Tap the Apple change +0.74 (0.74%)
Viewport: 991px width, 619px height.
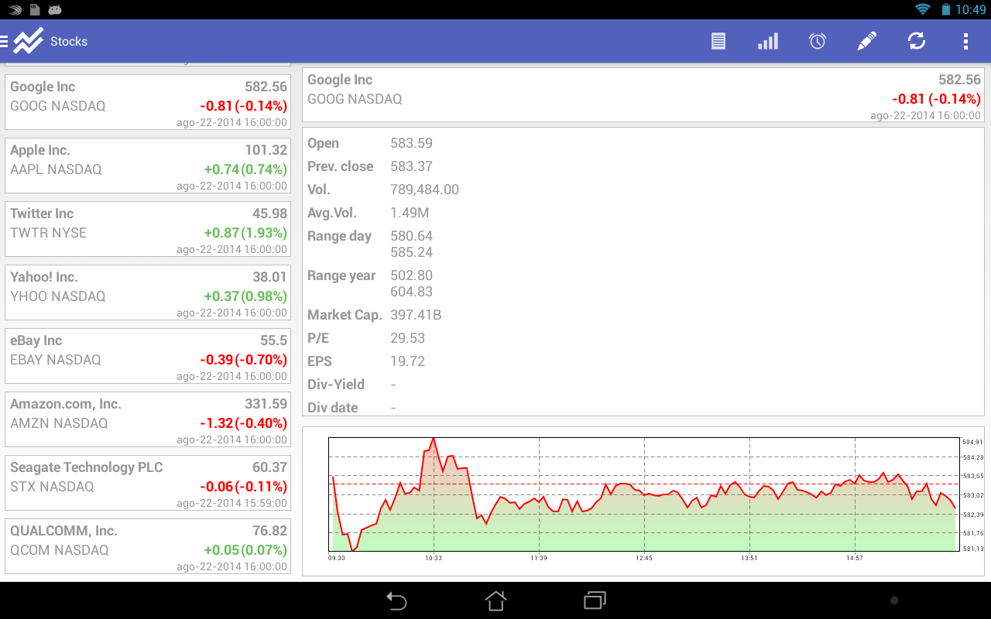pos(245,169)
